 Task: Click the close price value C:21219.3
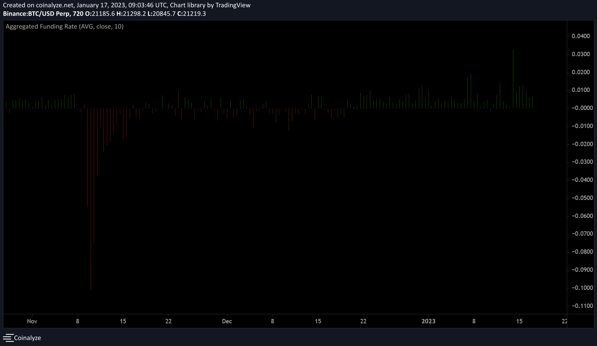[x=192, y=14]
